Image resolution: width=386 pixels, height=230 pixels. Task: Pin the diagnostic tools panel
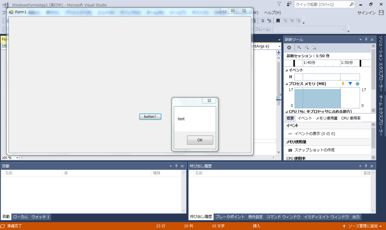[366, 39]
